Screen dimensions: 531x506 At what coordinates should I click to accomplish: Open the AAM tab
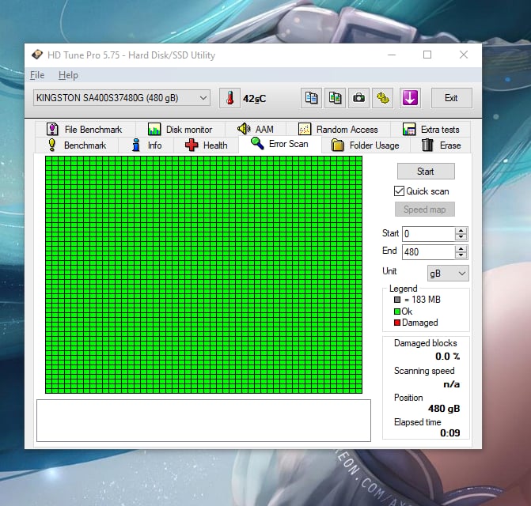click(256, 129)
